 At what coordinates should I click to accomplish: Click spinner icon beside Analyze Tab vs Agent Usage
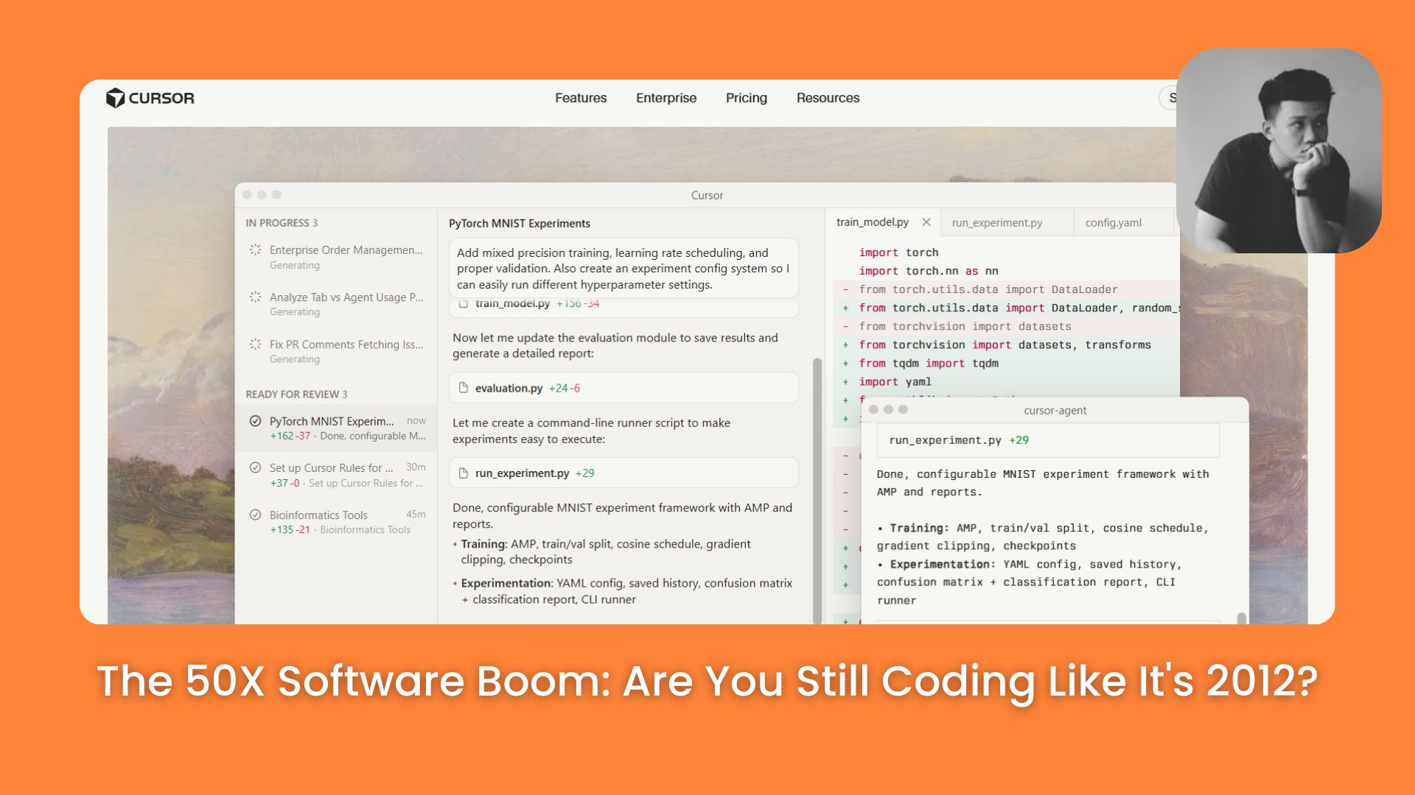pyautogui.click(x=255, y=297)
